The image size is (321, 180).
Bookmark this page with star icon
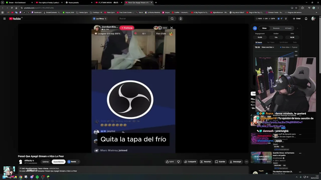296,8
